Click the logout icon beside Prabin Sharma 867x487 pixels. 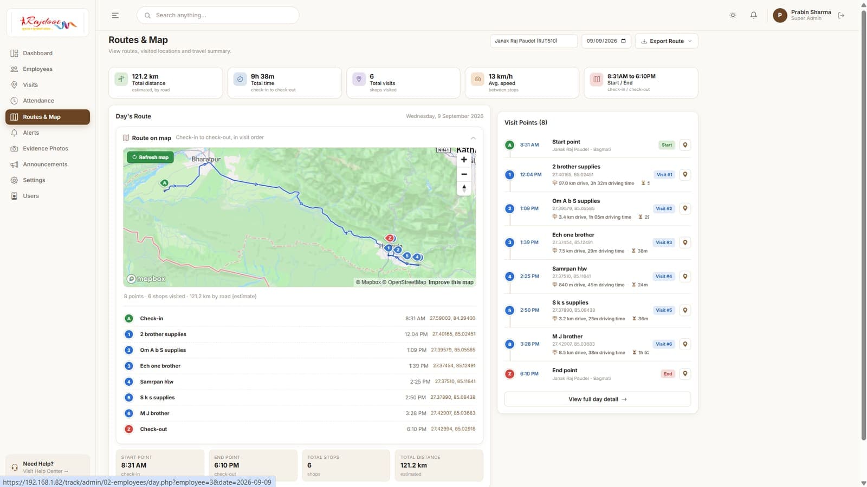tap(841, 15)
